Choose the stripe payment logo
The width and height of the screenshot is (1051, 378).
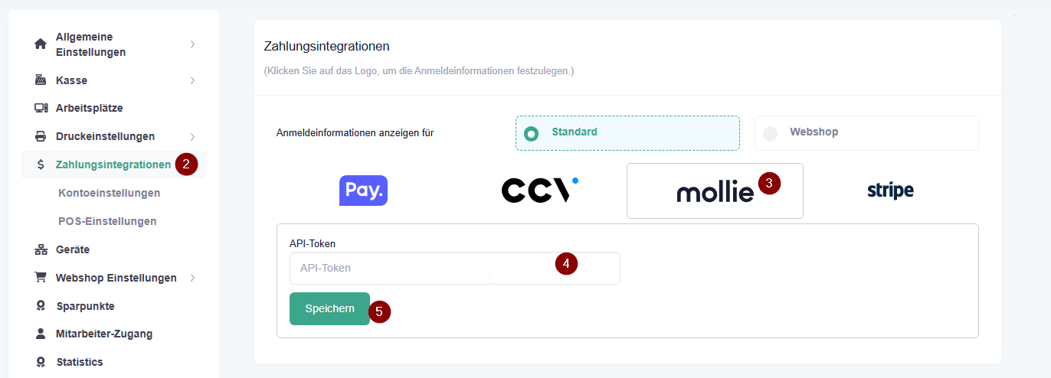tap(890, 191)
